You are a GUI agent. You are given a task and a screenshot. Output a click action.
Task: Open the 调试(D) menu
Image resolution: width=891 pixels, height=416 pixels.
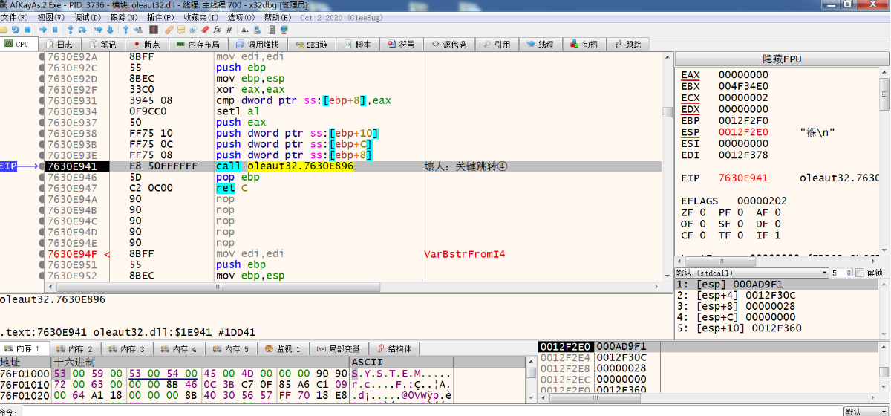coord(88,16)
